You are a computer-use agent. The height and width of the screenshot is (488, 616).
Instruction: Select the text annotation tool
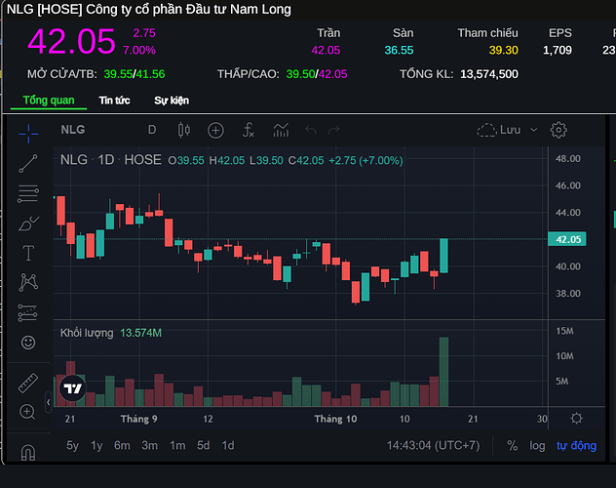[28, 253]
